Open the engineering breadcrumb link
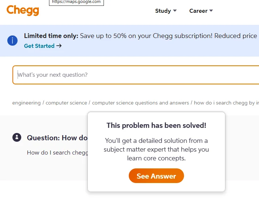Viewport: 259px width, 198px height. pos(26,103)
